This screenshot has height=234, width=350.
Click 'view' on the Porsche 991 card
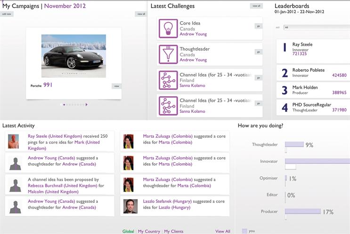coord(116,86)
